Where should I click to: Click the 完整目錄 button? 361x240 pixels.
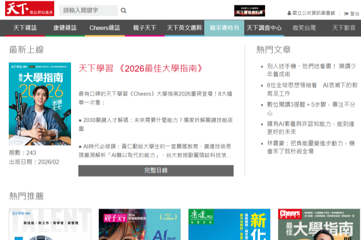coord(156,171)
